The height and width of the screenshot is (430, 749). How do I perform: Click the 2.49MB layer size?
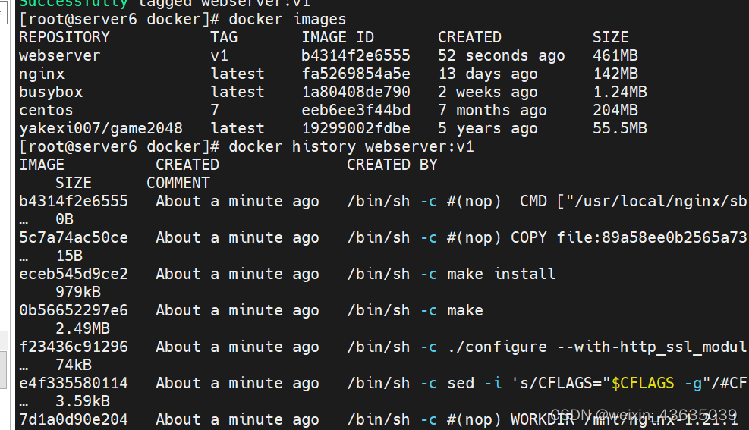[x=83, y=328]
